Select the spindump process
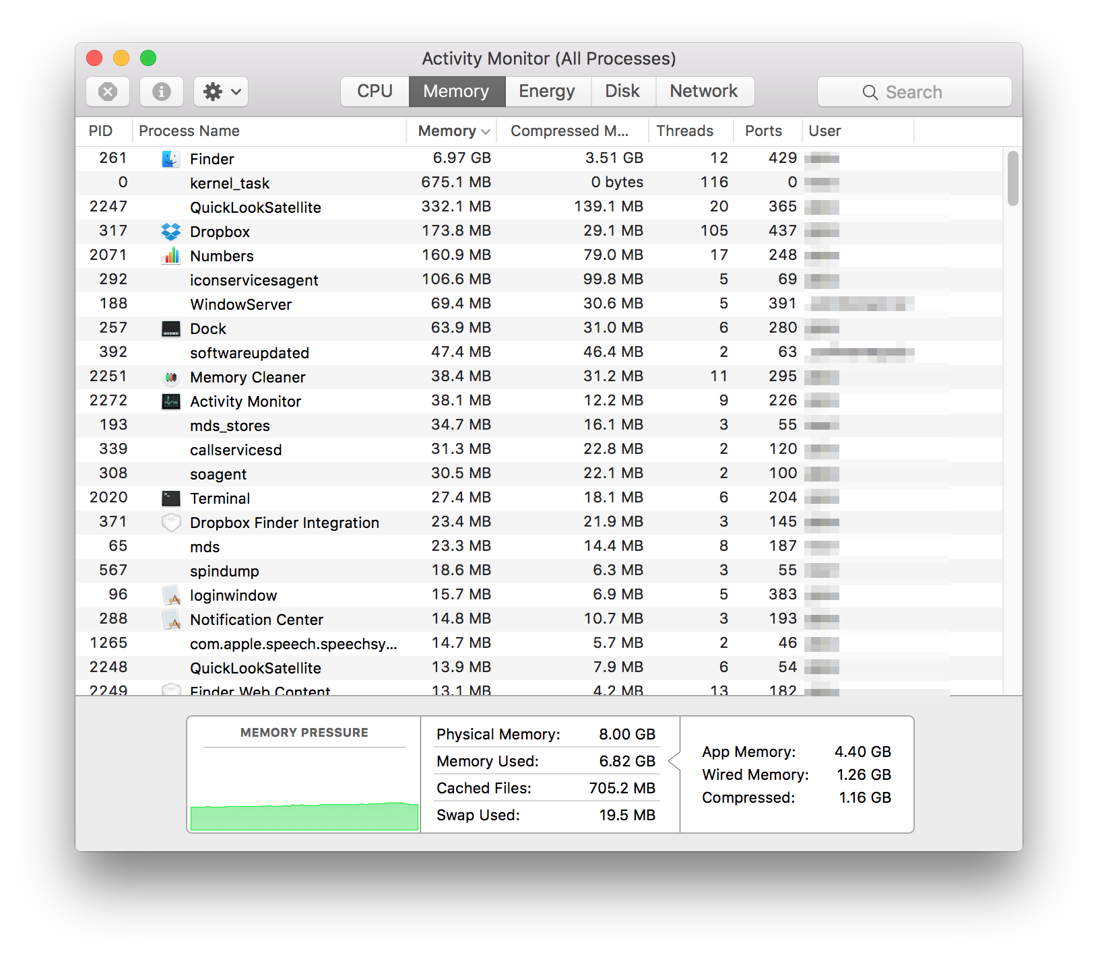This screenshot has width=1098, height=959. coord(539,571)
